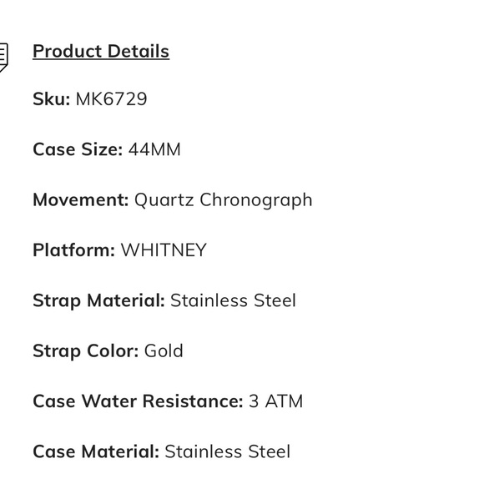Select the WHITNEY platform value
Viewport: 484px width, 484px height.
coord(164,250)
